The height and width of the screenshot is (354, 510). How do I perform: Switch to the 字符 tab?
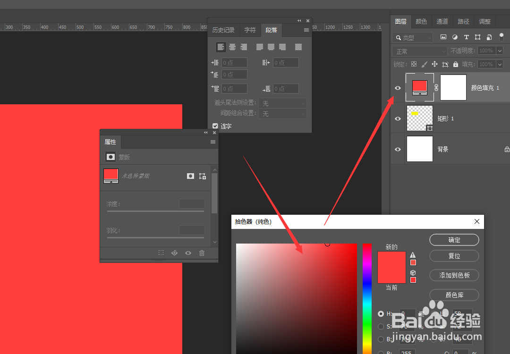[x=250, y=30]
